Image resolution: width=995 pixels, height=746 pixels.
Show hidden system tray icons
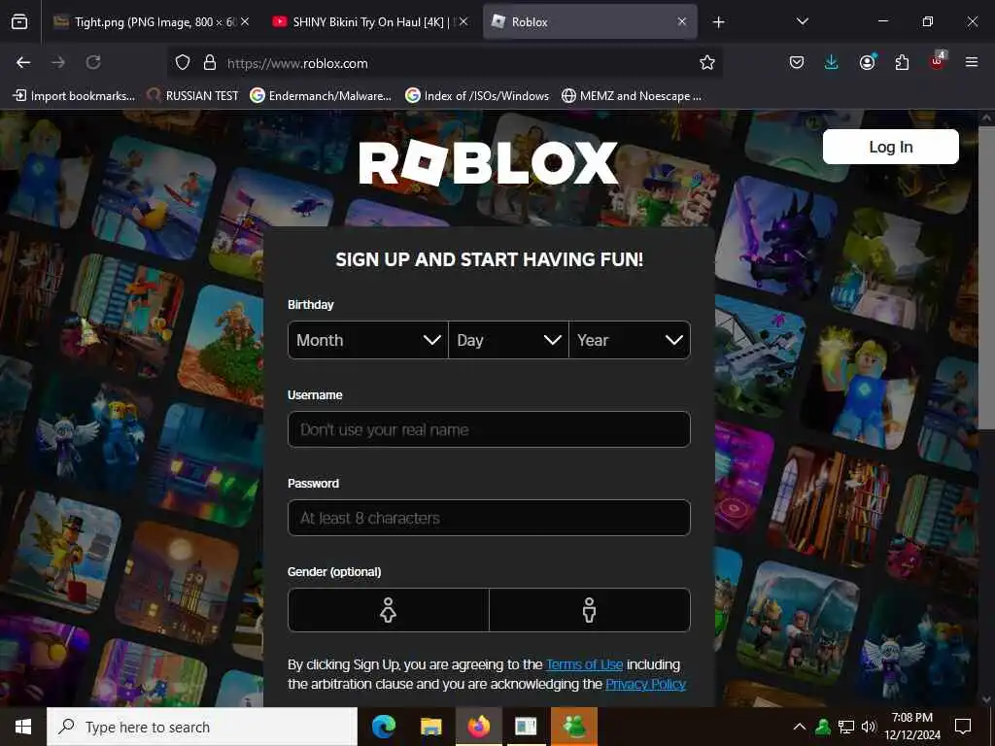pyautogui.click(x=800, y=727)
